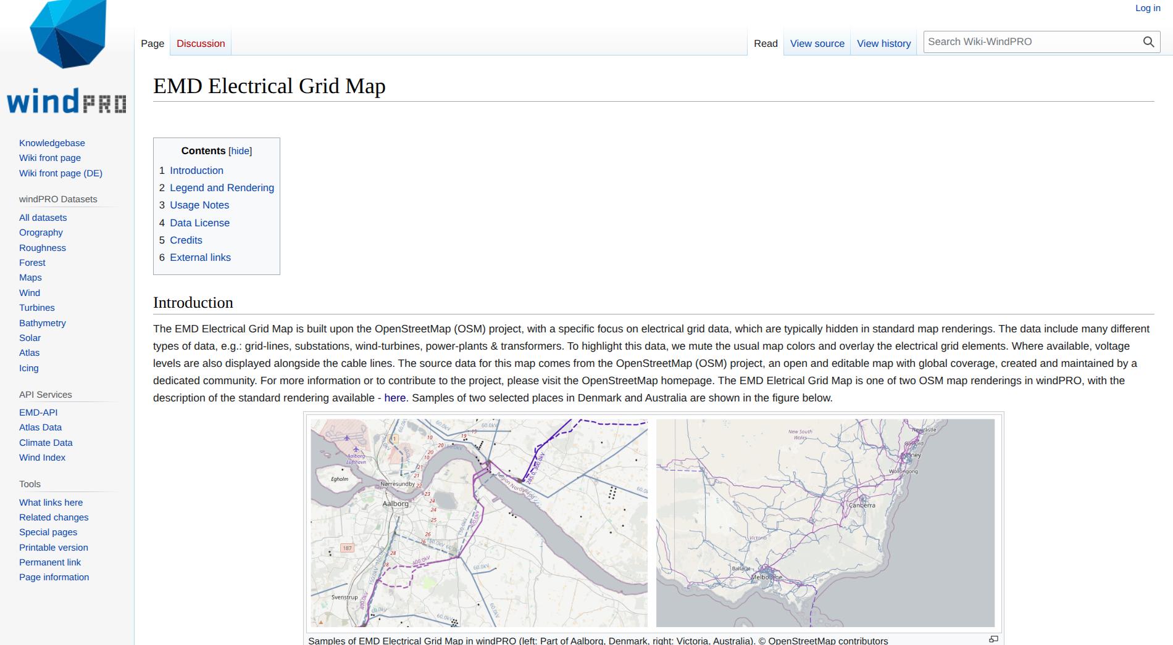Open Related changes
This screenshot has width=1173, height=645.
54,517
